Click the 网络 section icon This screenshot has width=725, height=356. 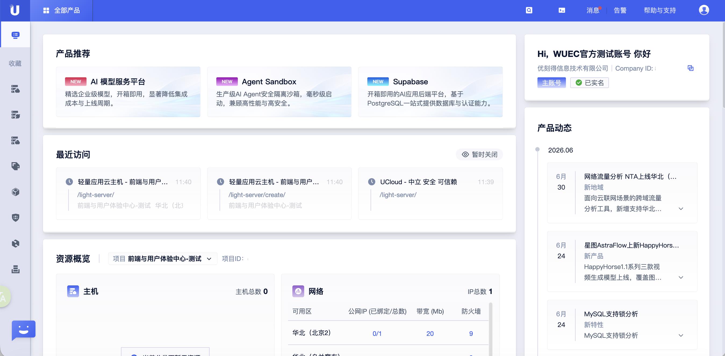coord(298,291)
